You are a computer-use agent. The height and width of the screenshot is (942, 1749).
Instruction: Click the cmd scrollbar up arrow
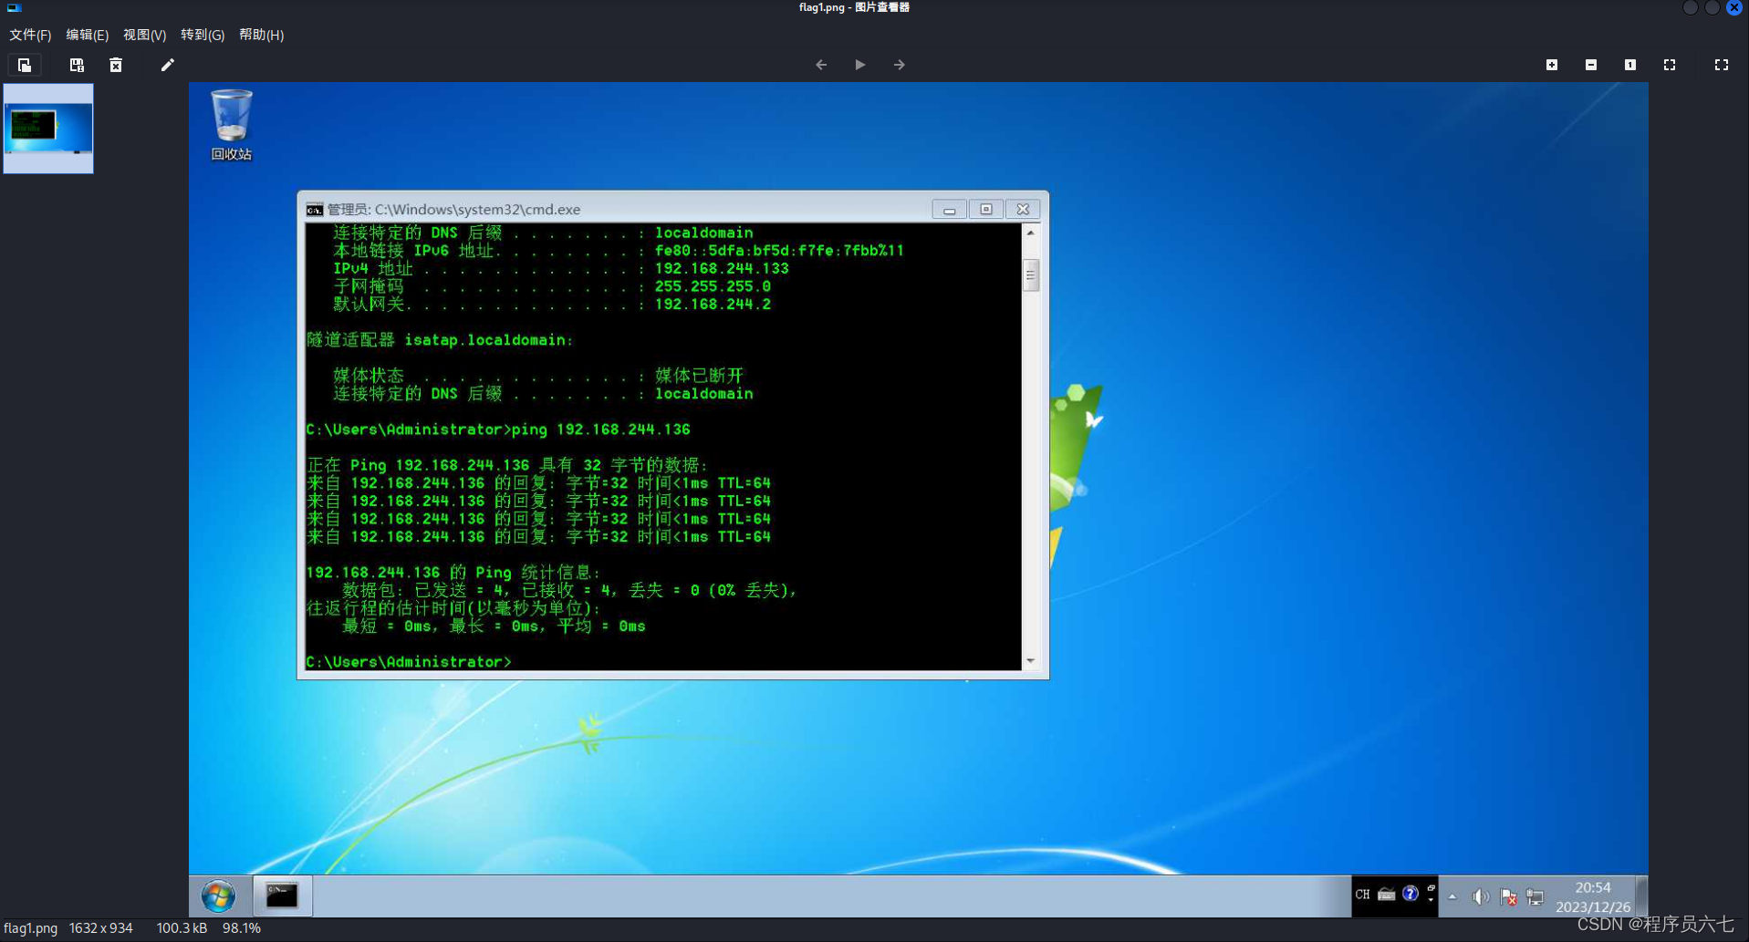(1031, 233)
